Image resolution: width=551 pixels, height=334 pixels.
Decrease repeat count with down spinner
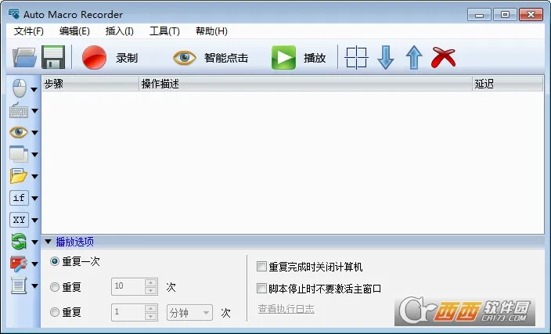[x=151, y=290]
